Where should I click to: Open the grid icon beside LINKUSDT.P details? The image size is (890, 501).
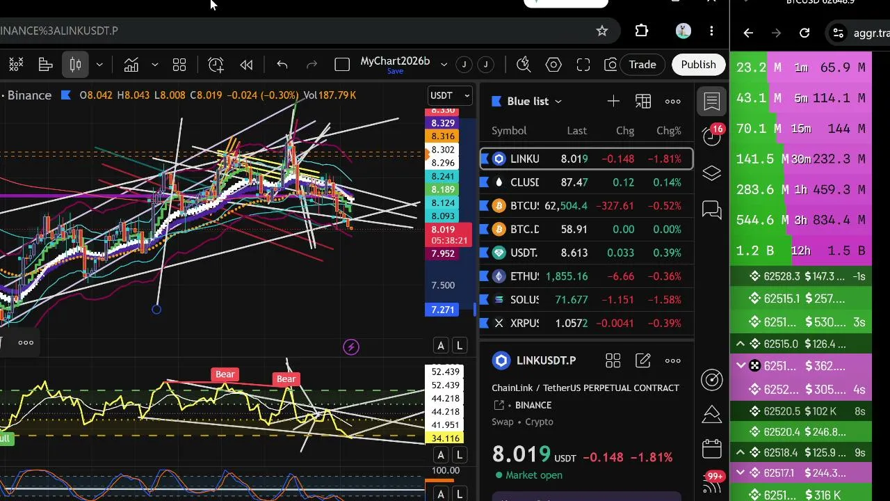pyautogui.click(x=613, y=360)
